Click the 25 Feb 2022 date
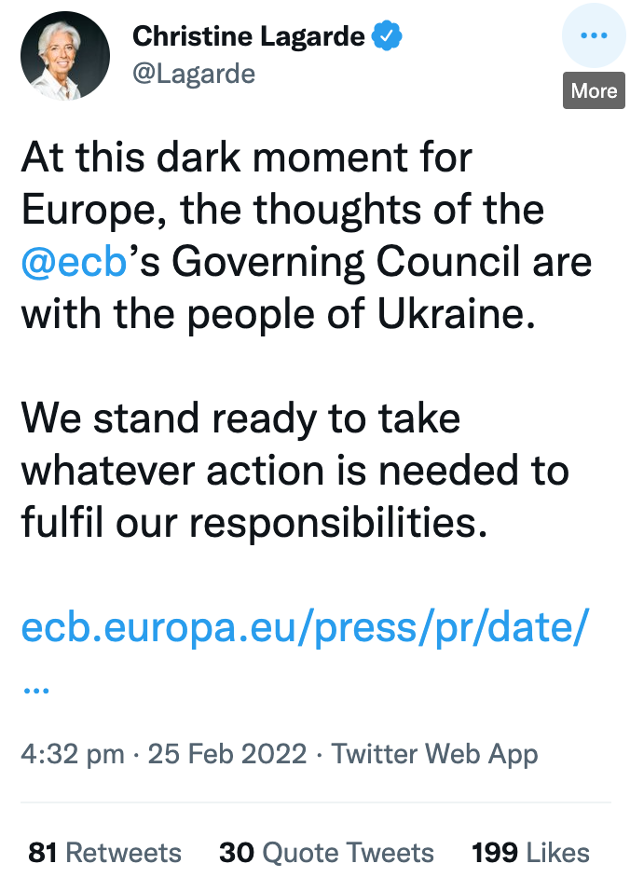 coord(227,754)
